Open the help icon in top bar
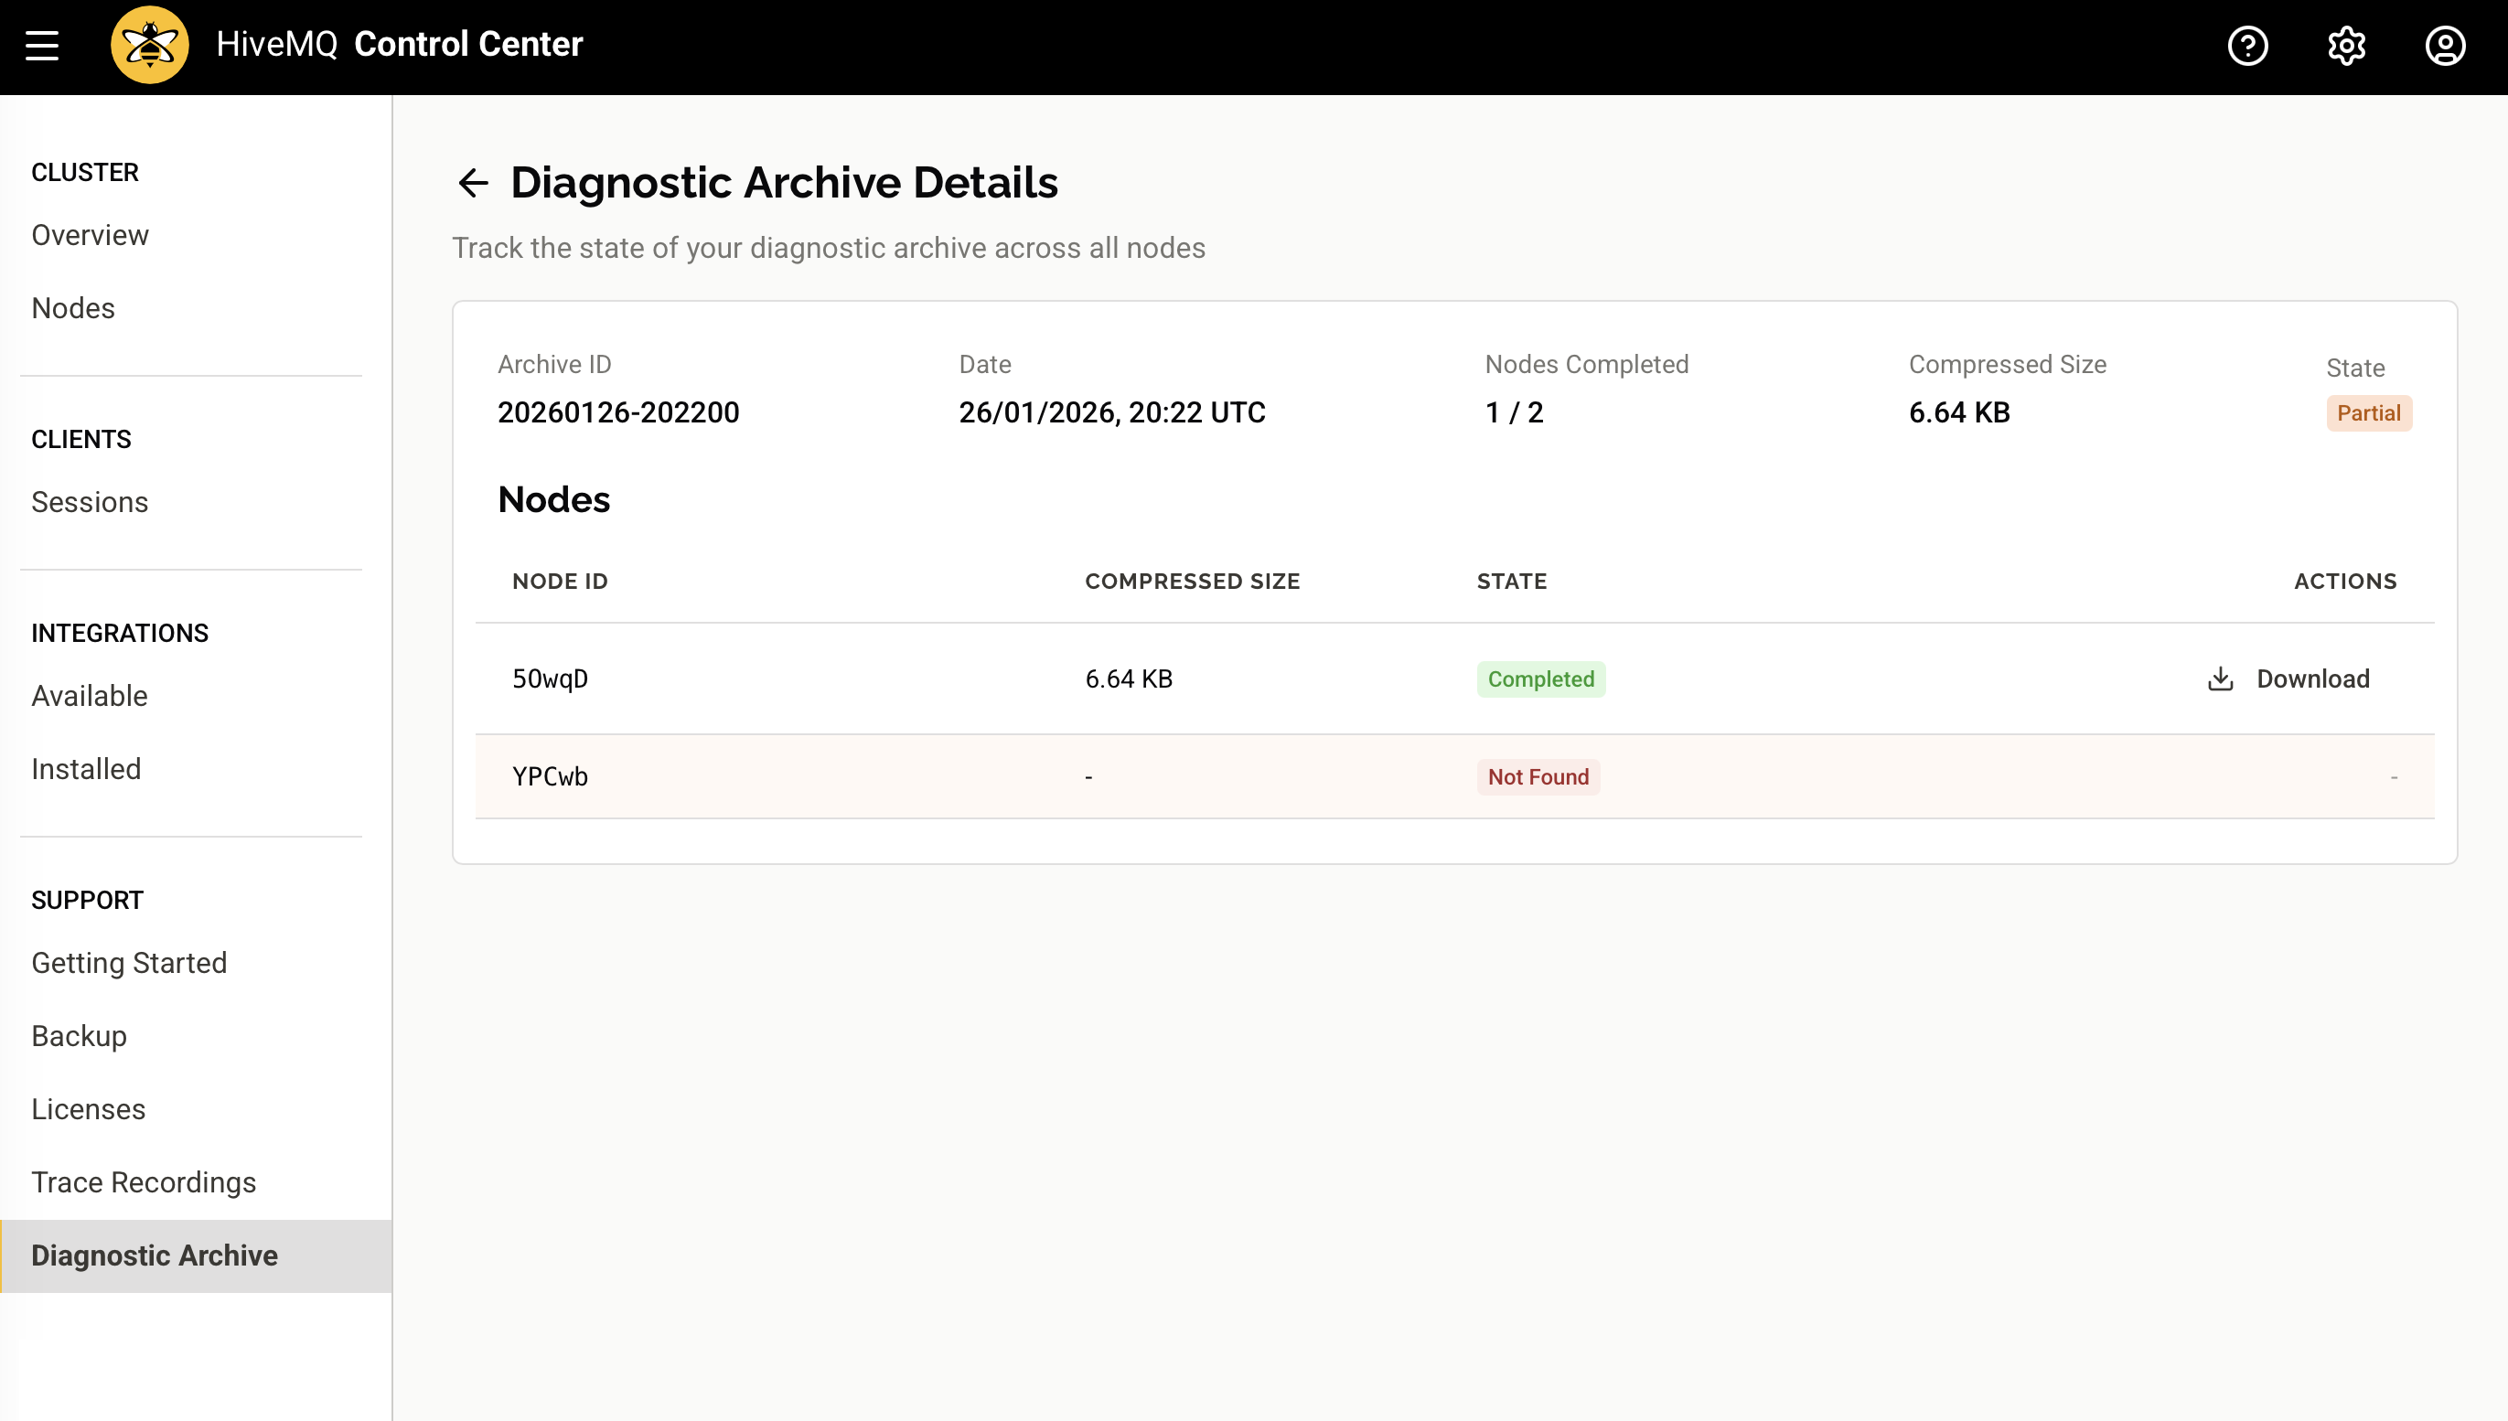Image resolution: width=2508 pixels, height=1421 pixels. tap(2247, 46)
